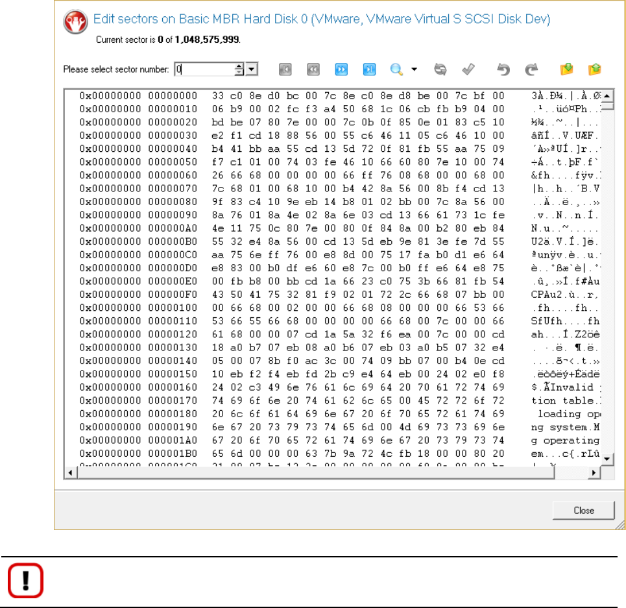Redo the sector edit

[531, 69]
